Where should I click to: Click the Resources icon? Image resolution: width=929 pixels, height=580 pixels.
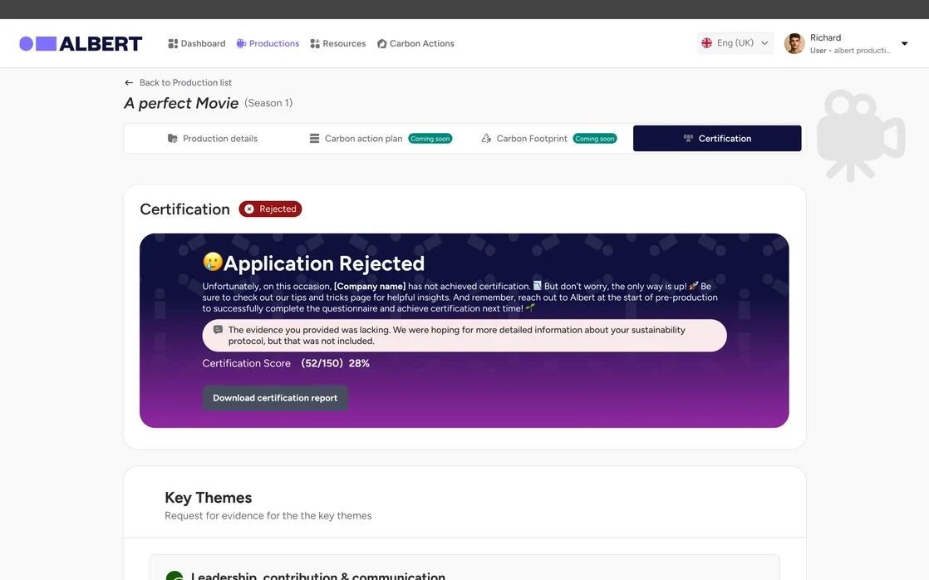coord(315,43)
